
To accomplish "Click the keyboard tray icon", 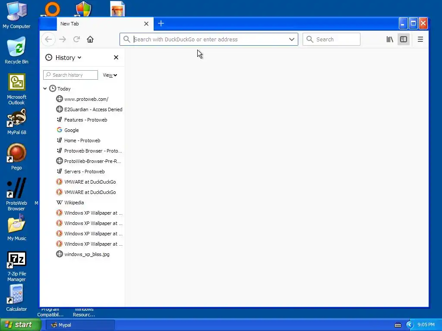I will (x=398, y=325).
